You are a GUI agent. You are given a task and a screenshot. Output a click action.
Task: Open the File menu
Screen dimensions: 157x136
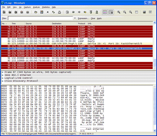[3, 7]
